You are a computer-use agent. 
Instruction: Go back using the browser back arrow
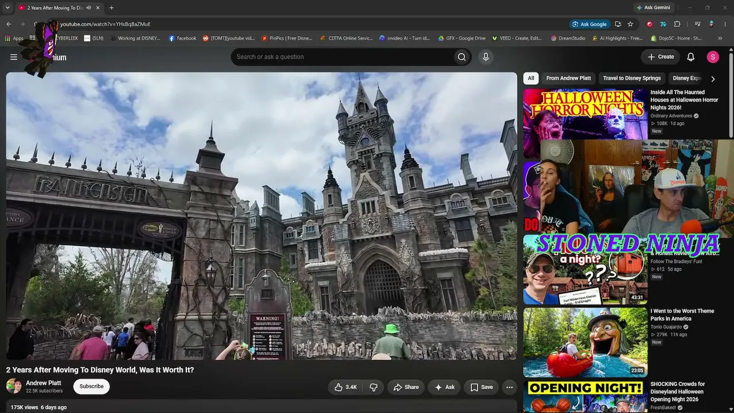tap(9, 24)
